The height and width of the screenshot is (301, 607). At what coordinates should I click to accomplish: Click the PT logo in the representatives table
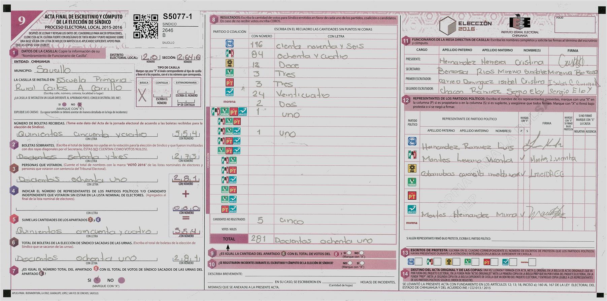coord(412,196)
